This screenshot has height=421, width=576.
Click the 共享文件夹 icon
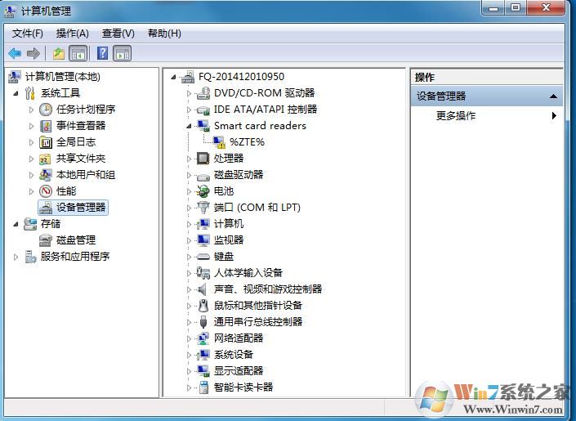point(46,159)
